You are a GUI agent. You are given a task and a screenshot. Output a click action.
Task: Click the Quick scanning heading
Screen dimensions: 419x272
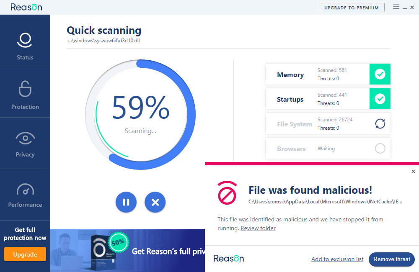point(104,31)
